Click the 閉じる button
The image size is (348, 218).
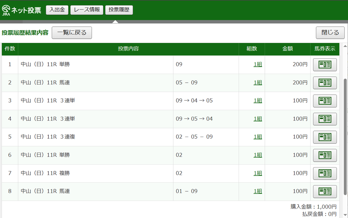point(330,33)
